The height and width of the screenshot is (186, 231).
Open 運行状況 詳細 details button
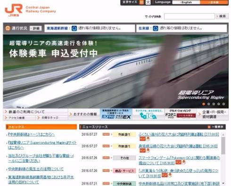[x=35, y=28]
